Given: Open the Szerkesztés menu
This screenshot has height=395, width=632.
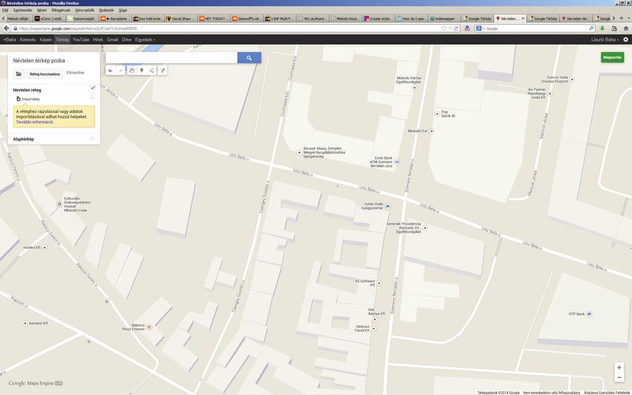Looking at the screenshot, I should 23,10.
